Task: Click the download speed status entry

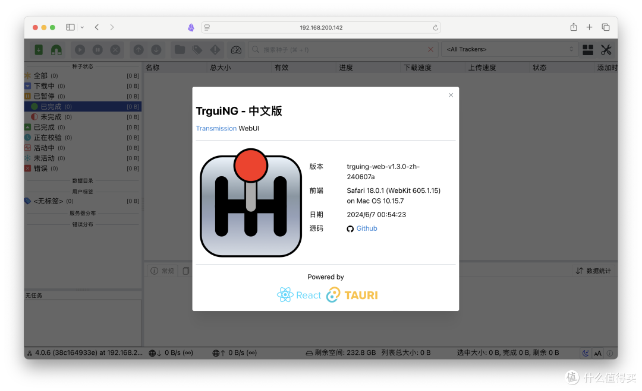Action: [x=171, y=352]
